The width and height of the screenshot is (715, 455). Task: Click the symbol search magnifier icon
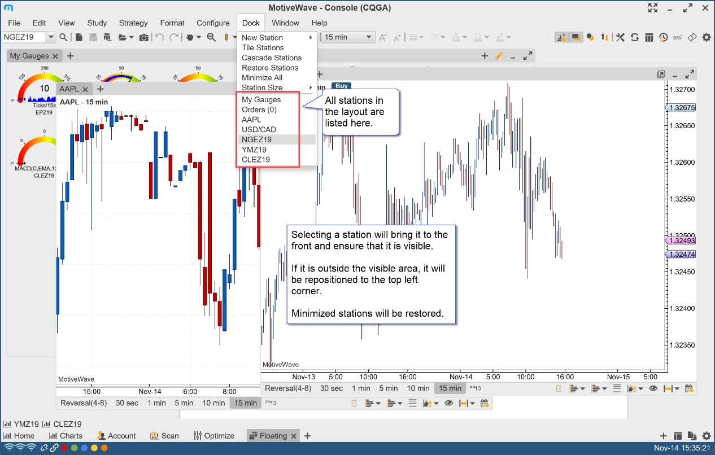tap(64, 37)
